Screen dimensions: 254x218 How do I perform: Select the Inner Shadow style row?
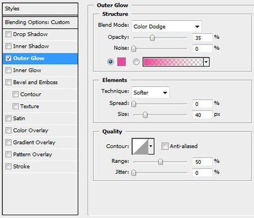click(x=40, y=46)
